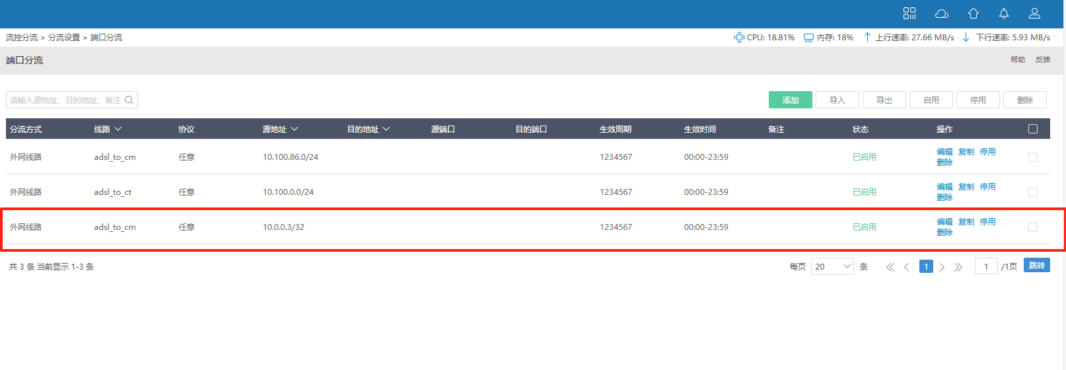The width and height of the screenshot is (1066, 370).
Task: Click the 导出 export button
Action: (x=884, y=100)
